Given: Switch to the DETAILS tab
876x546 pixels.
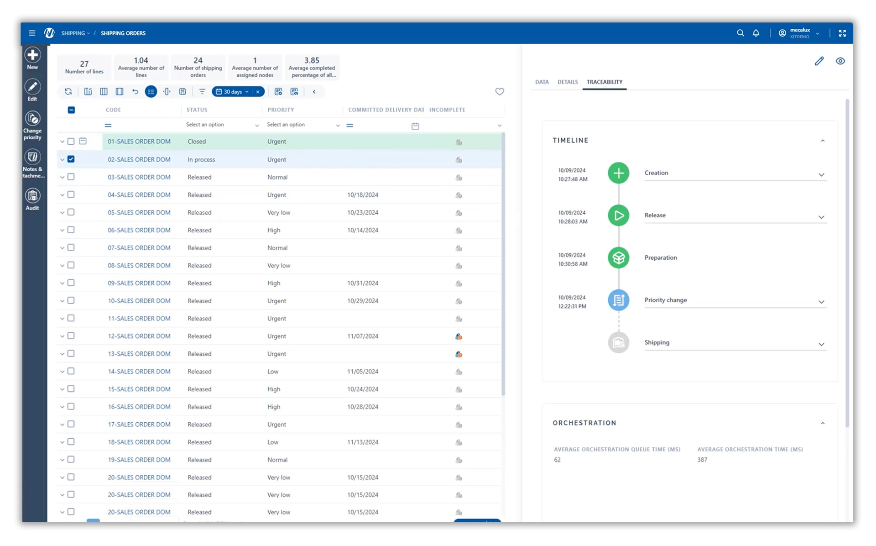Looking at the screenshot, I should [x=567, y=82].
